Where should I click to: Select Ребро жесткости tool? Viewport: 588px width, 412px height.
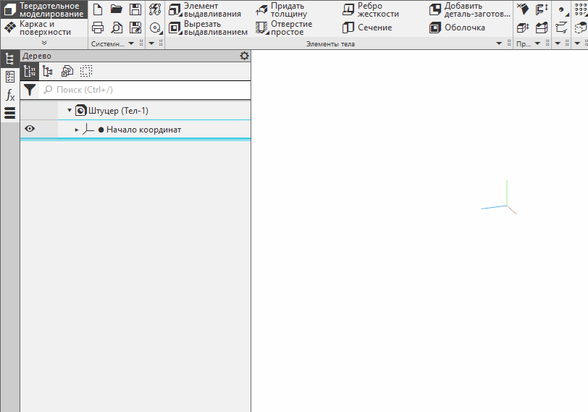click(371, 9)
